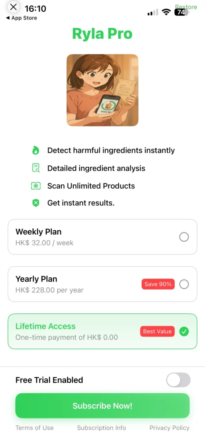Tap the Wi-Fi status icon
The width and height of the screenshot is (205, 445).
(166, 12)
